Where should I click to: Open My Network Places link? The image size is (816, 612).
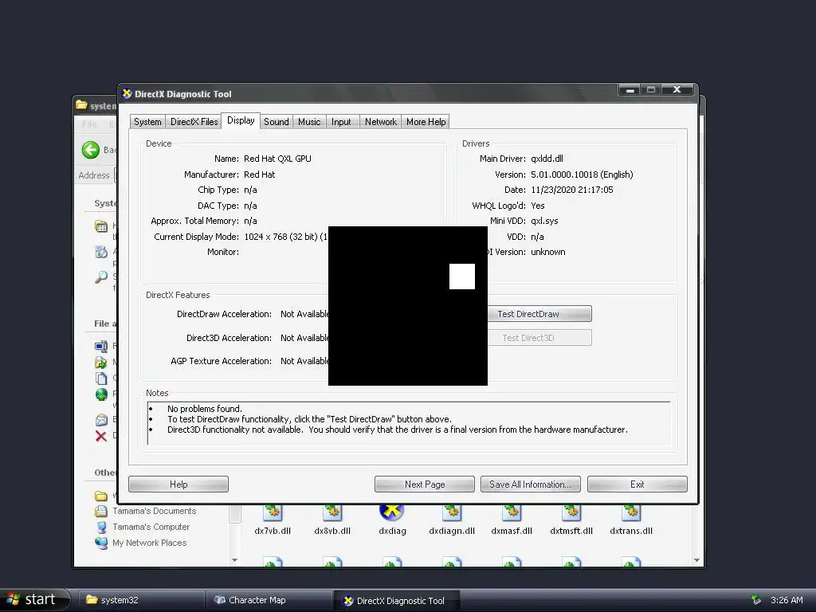coord(149,543)
